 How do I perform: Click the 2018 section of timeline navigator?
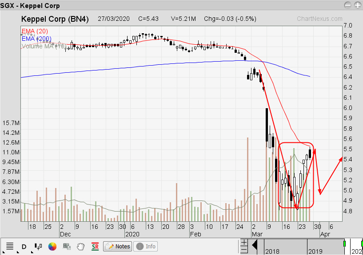click(285, 247)
